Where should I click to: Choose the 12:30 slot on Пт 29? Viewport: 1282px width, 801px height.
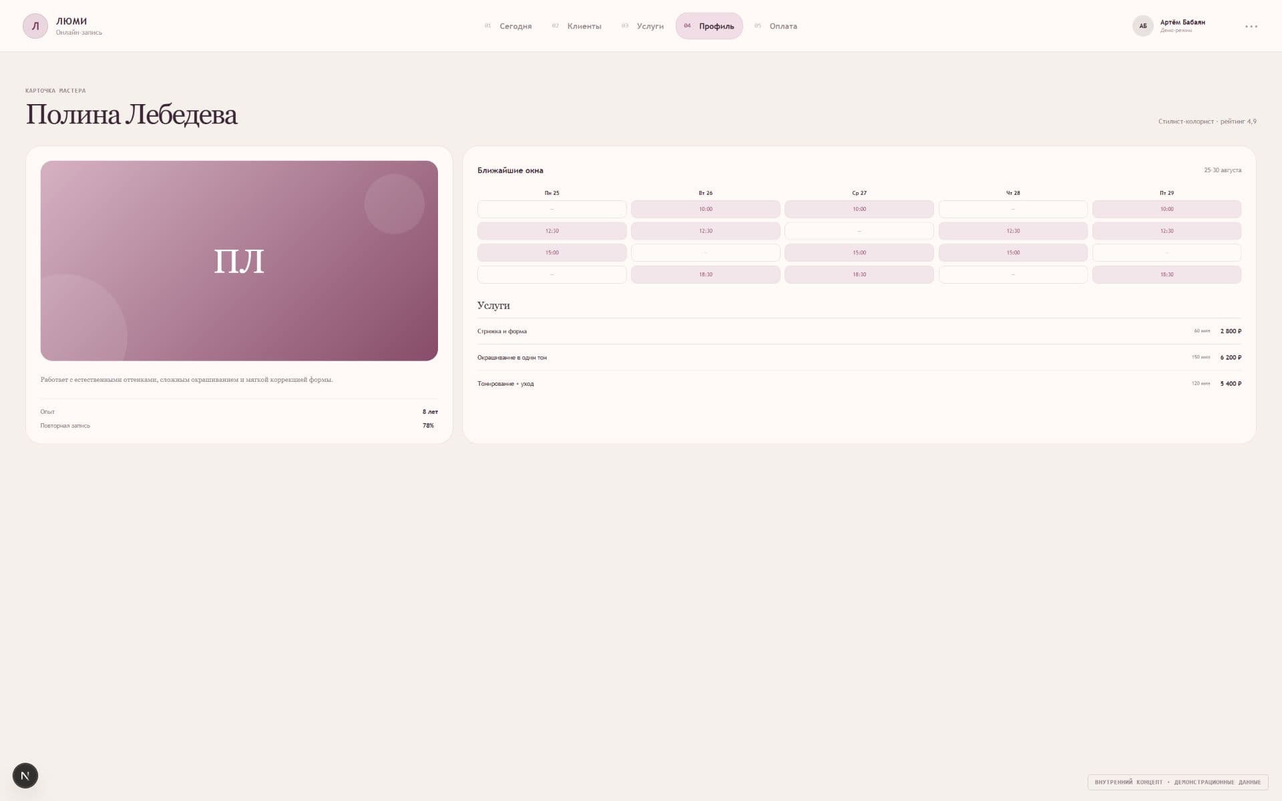[1166, 231]
